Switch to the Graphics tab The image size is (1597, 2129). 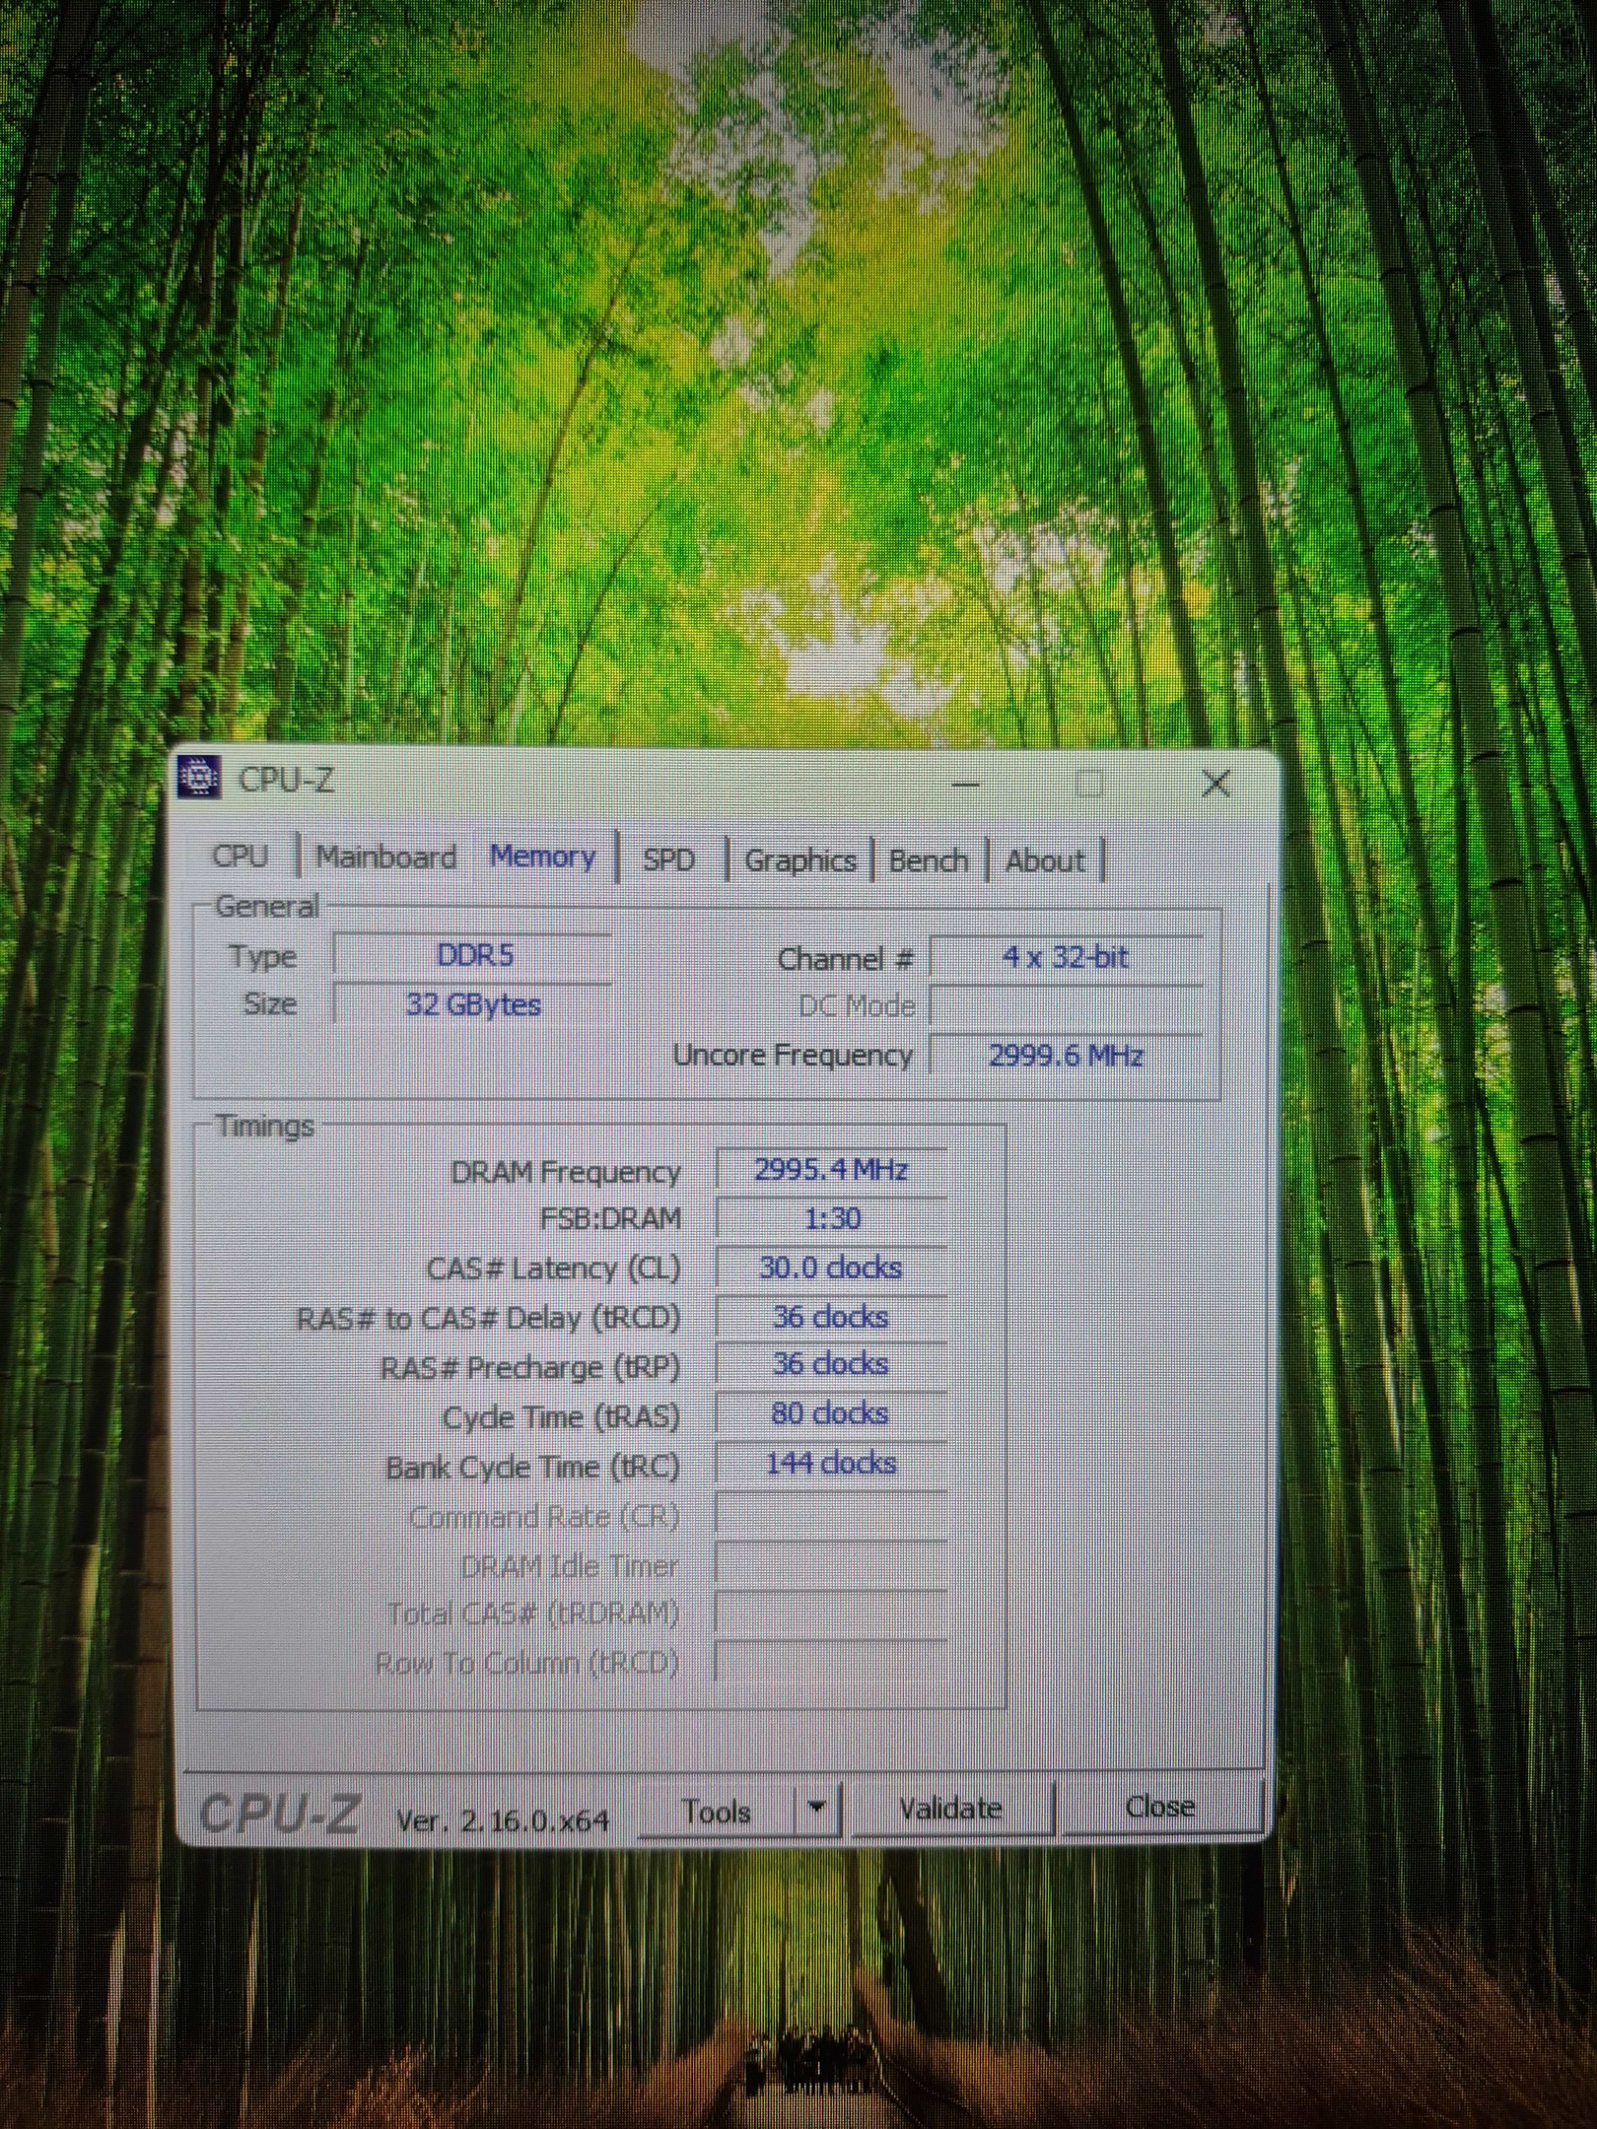[799, 860]
